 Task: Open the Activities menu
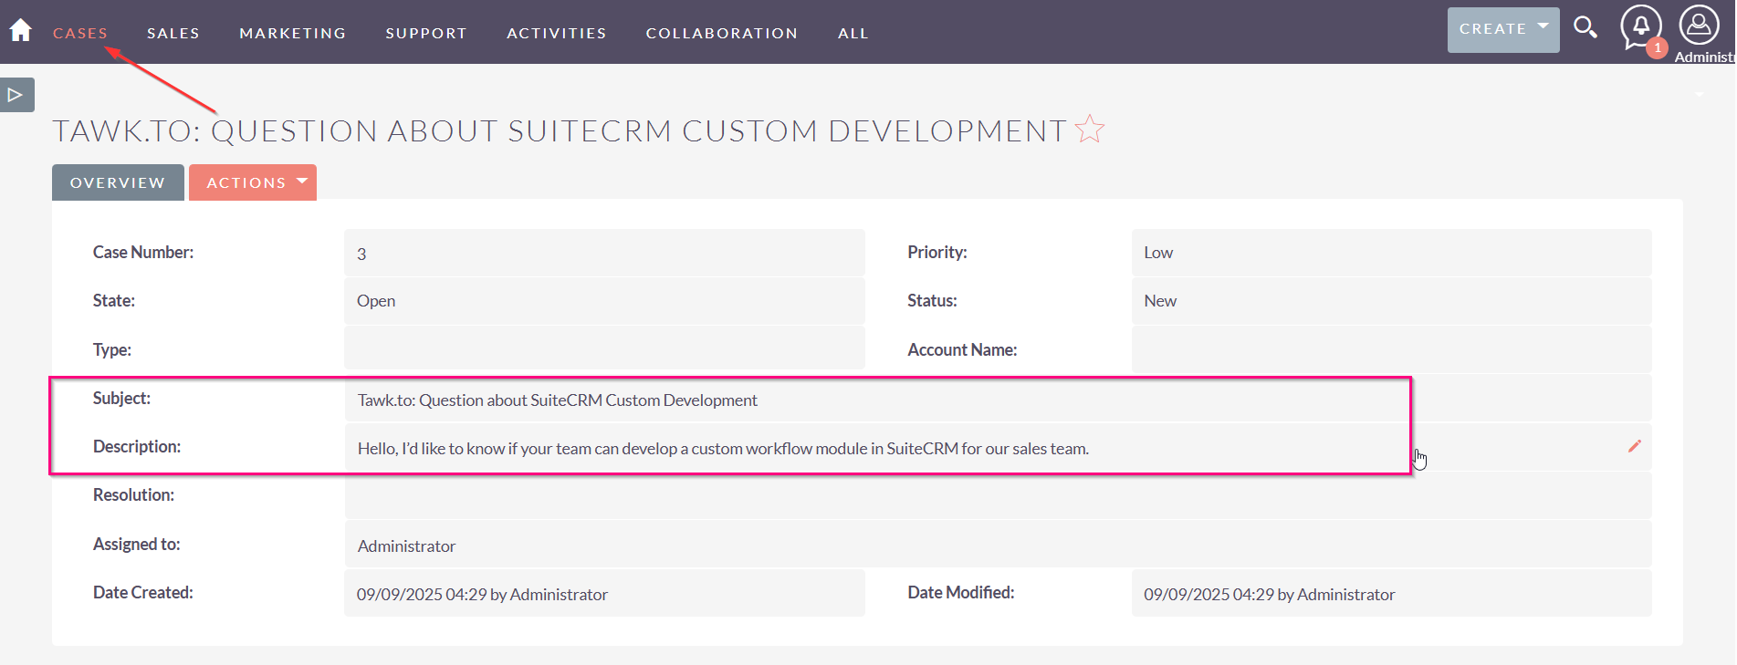(557, 33)
